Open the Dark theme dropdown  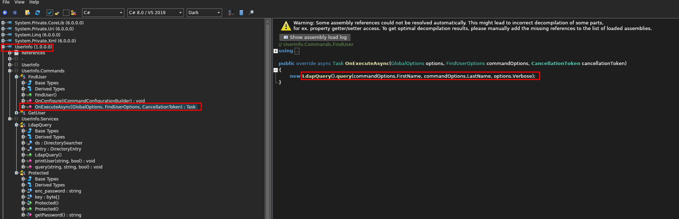pyautogui.click(x=204, y=13)
